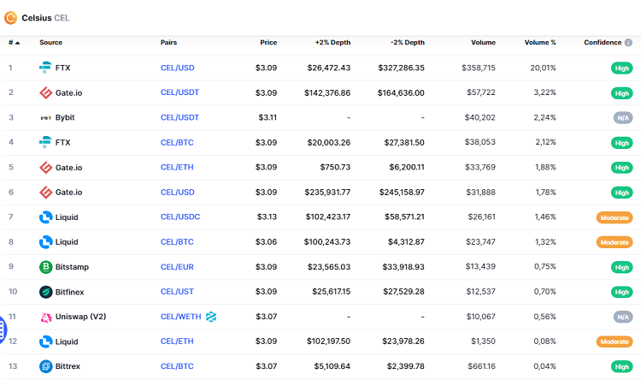Click the Bybit logo icon
The image size is (641, 380).
click(46, 117)
